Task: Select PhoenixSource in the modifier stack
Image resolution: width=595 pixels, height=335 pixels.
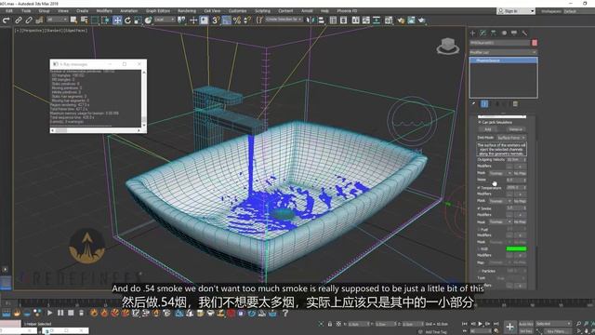Action: coord(503,60)
